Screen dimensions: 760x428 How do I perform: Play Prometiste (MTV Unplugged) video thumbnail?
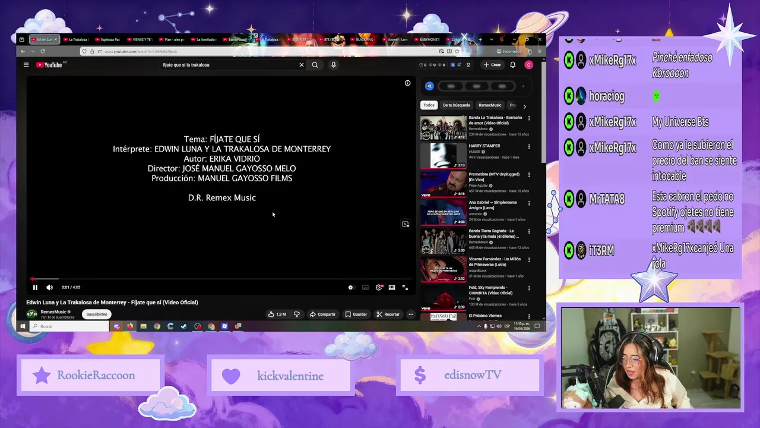pyautogui.click(x=444, y=184)
